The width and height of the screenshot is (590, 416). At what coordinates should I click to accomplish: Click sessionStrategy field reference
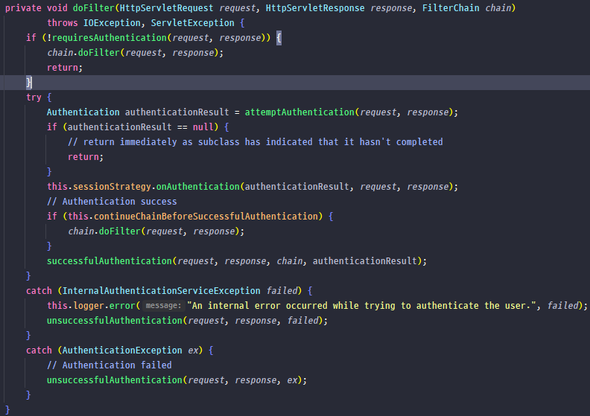pyautogui.click(x=112, y=186)
